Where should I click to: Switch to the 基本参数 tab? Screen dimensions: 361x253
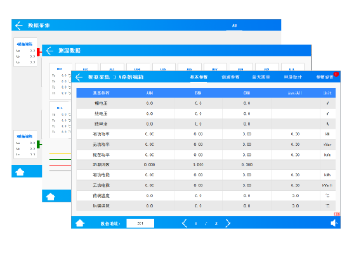point(199,77)
